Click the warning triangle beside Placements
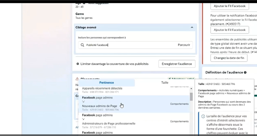The image size is (257, 136). tap(77, 79)
